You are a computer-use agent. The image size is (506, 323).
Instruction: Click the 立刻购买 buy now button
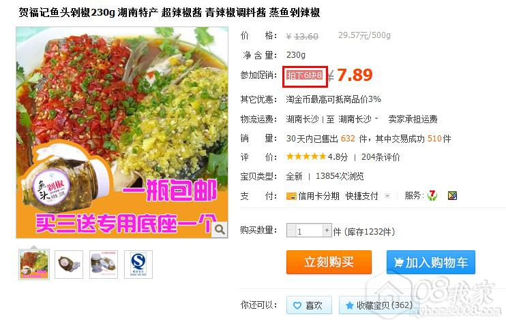pos(329,262)
